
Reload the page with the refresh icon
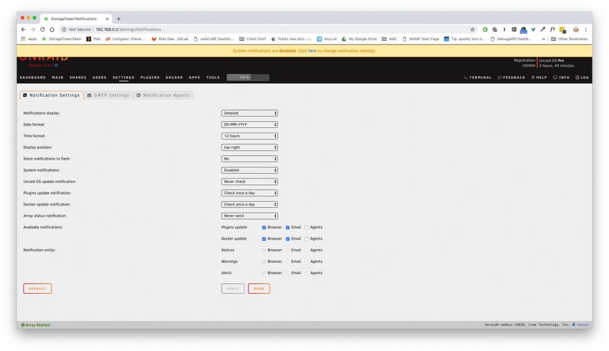(43, 29)
